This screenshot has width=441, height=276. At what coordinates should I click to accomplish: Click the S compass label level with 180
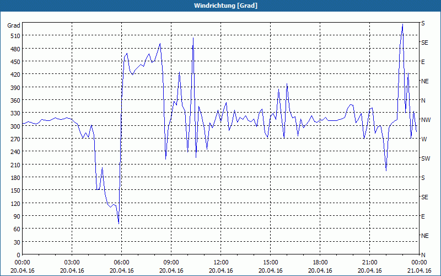pyautogui.click(x=423, y=178)
